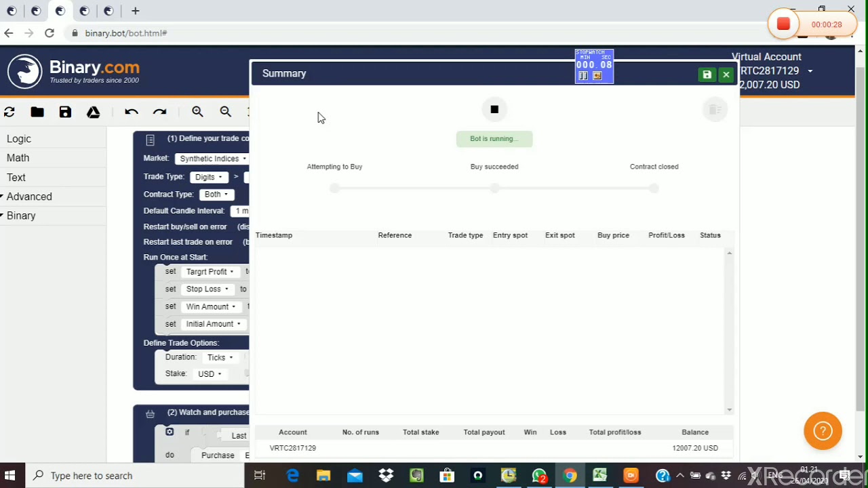Open the Windows Start menu

pos(10,475)
